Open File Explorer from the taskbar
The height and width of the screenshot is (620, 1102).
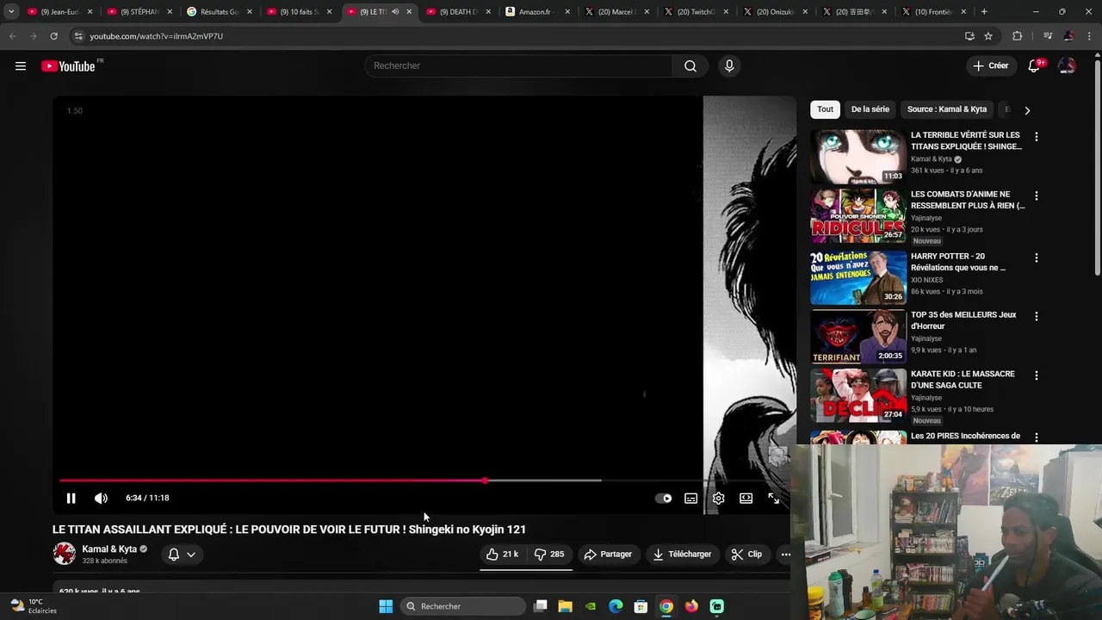tap(565, 606)
